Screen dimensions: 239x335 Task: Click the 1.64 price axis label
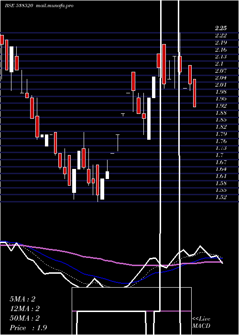tap(221, 169)
